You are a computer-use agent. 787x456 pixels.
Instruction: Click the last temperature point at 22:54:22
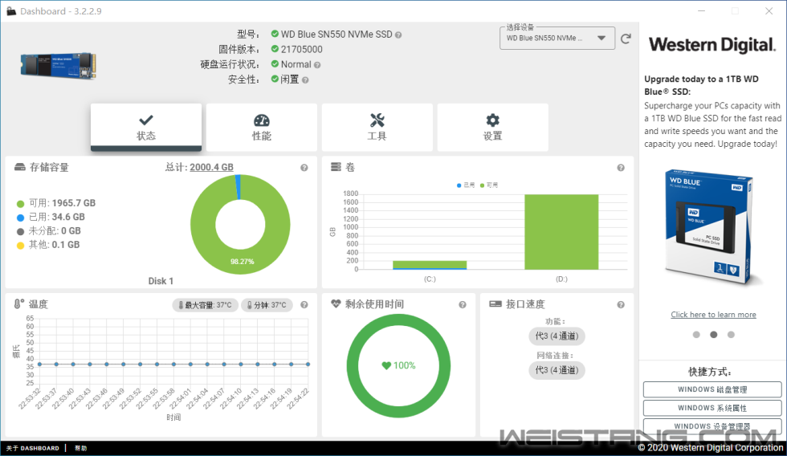coord(308,364)
